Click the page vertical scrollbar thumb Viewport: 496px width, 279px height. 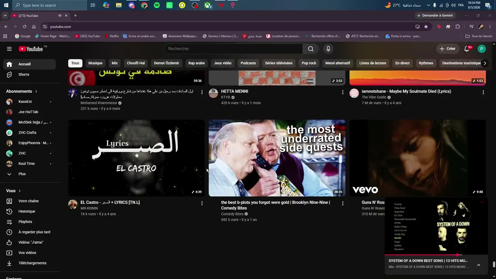pos(494,265)
